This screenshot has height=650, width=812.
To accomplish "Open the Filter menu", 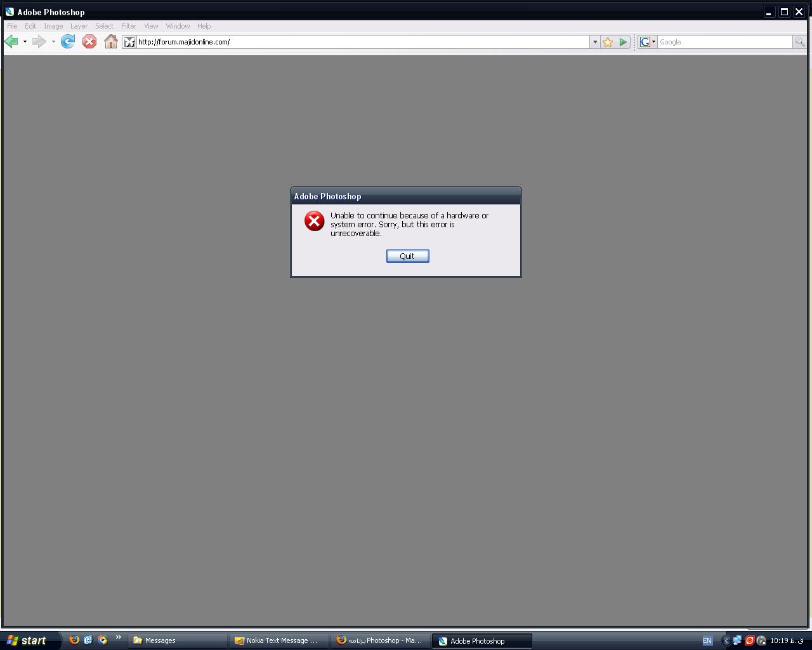I will click(x=129, y=26).
